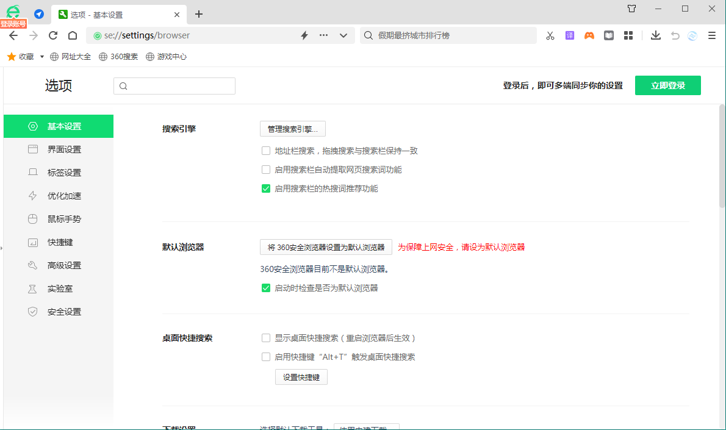The height and width of the screenshot is (430, 726).
Task: Disable 启用搜索栏的热搜词推荐功能 checkbox
Action: coord(266,189)
